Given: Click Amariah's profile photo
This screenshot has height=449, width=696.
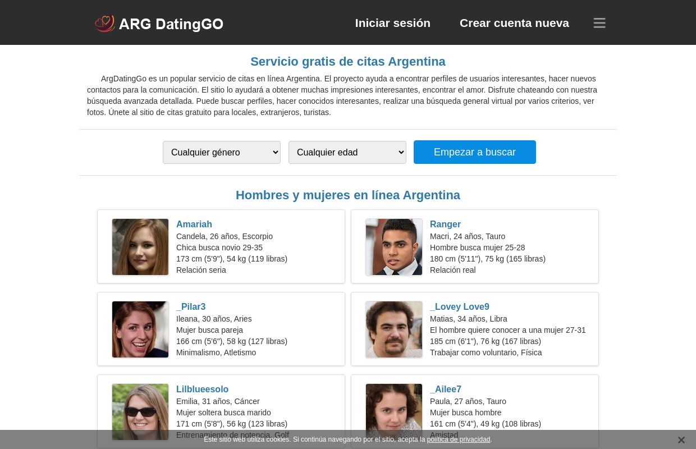Looking at the screenshot, I should point(140,247).
